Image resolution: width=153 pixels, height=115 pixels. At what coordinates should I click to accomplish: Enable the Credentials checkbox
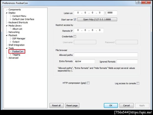[x=75, y=36]
